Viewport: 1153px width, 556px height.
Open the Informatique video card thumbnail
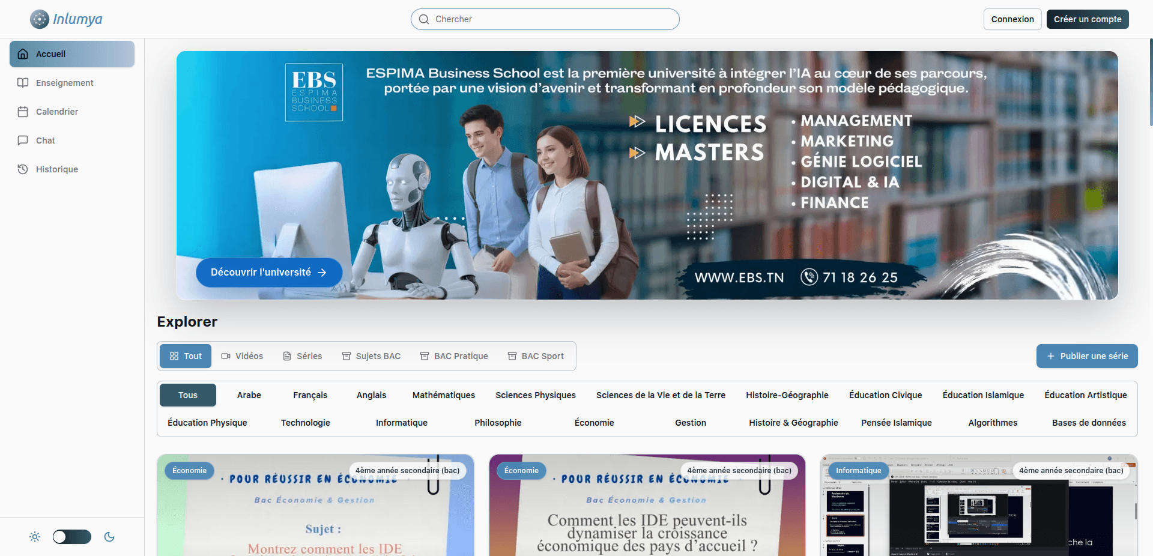[979, 506]
